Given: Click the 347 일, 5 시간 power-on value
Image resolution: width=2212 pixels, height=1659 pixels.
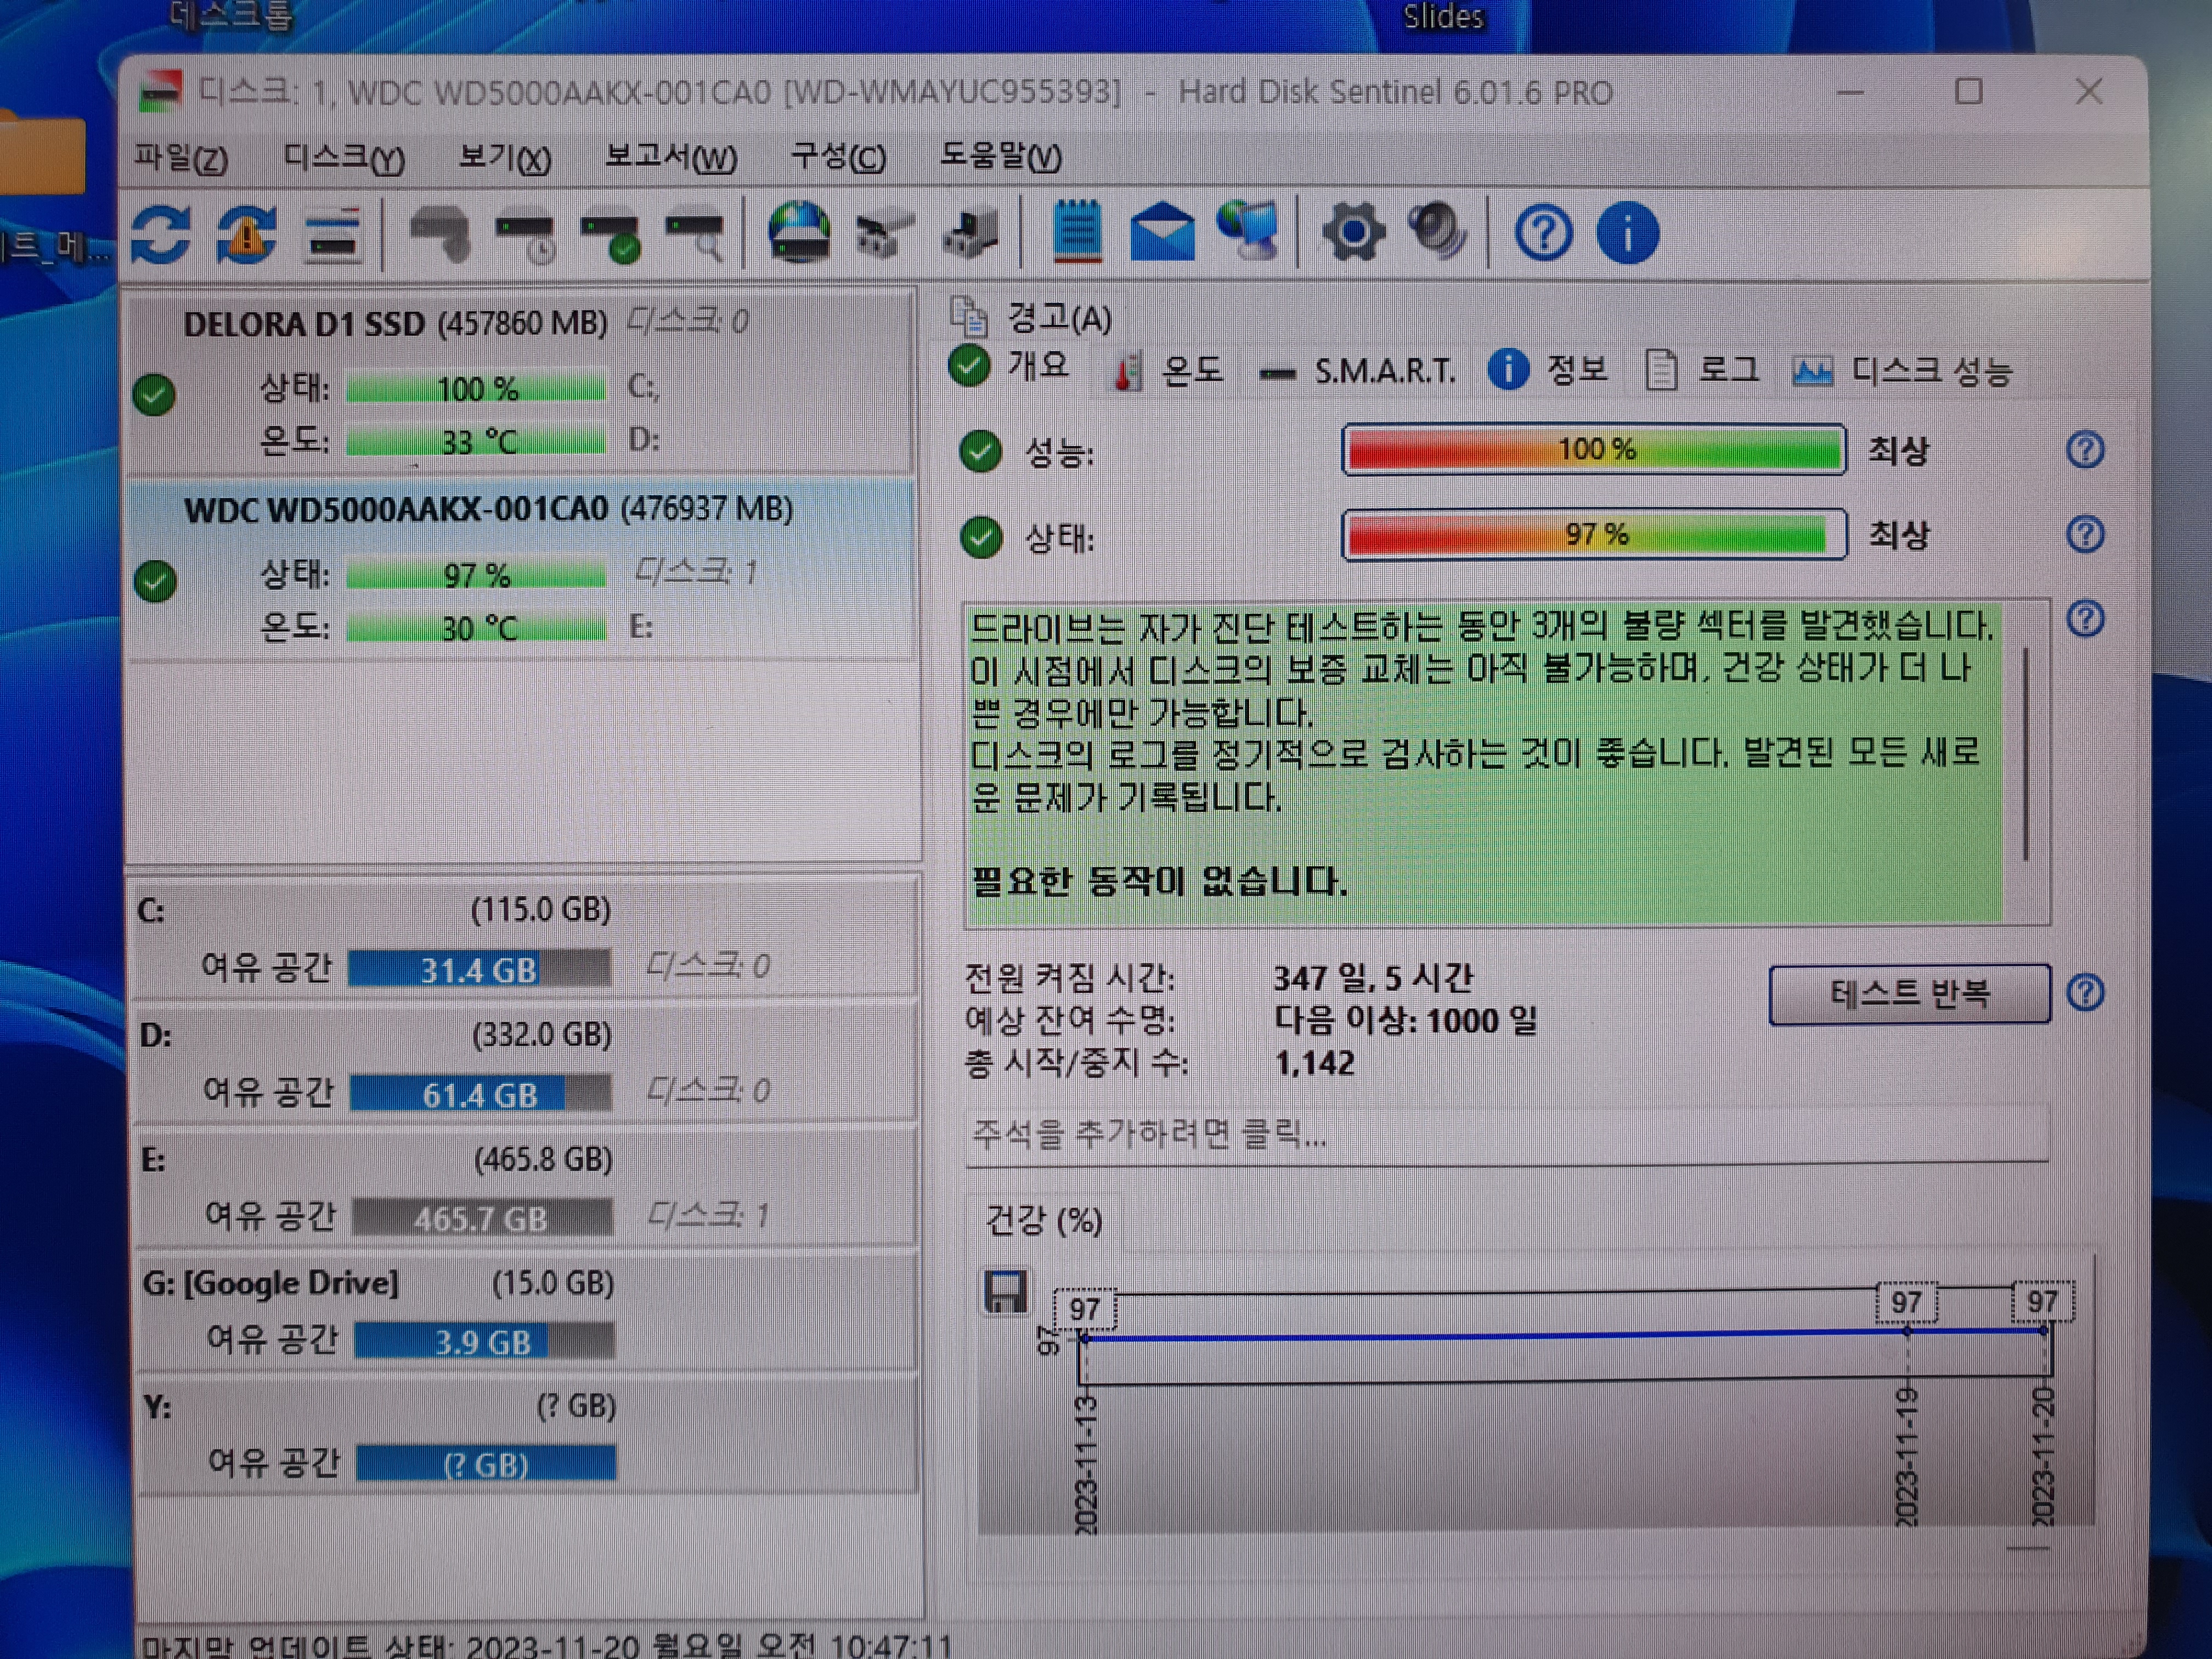Looking at the screenshot, I should coord(1373,977).
